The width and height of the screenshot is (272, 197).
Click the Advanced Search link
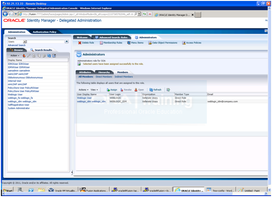tap(17, 45)
